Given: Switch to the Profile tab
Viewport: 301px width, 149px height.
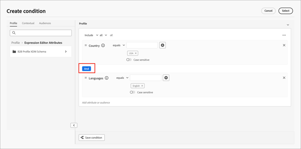Looking at the screenshot, I should [13, 23].
